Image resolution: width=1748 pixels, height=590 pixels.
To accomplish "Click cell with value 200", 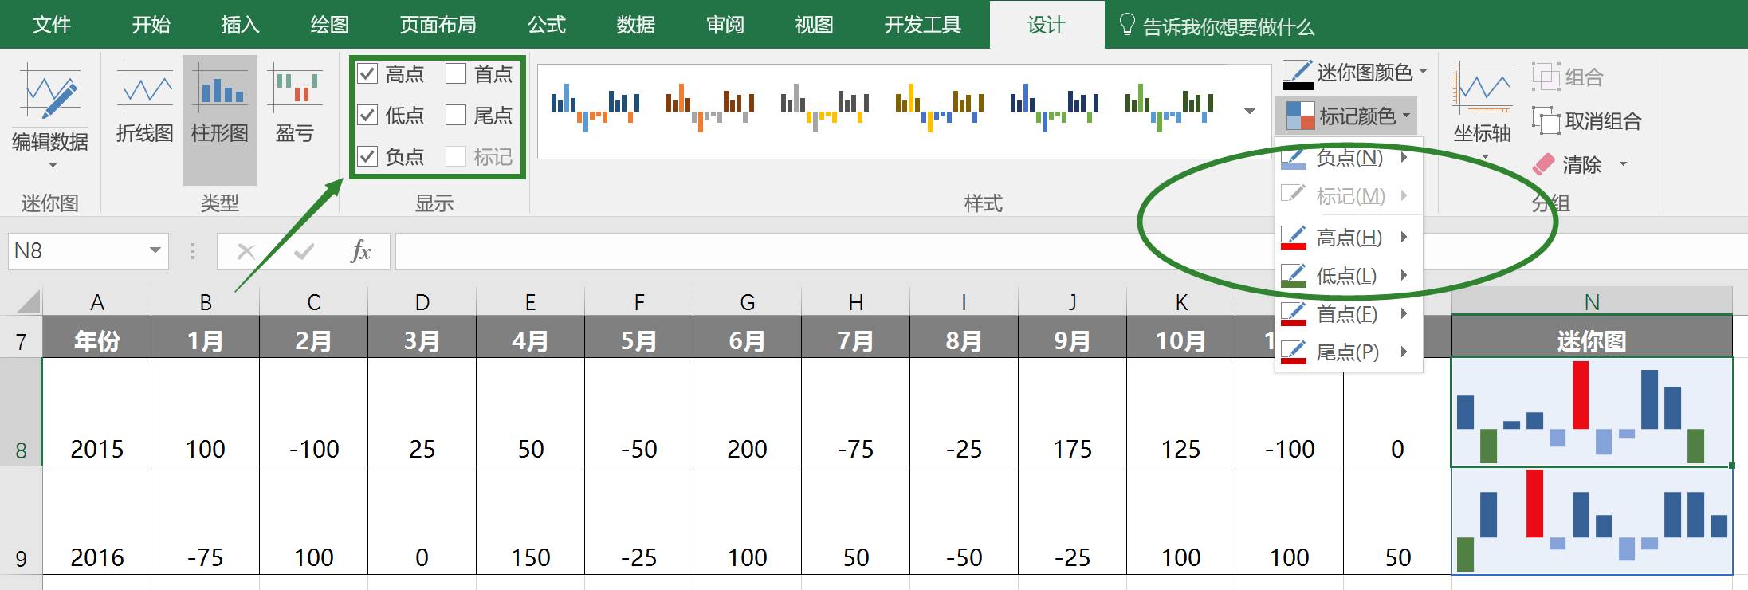I will click(x=747, y=411).
